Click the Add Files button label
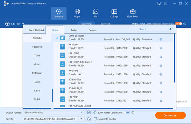191x124 pixels. point(16,24)
